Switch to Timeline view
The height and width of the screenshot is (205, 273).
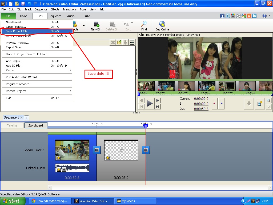tap(12, 125)
